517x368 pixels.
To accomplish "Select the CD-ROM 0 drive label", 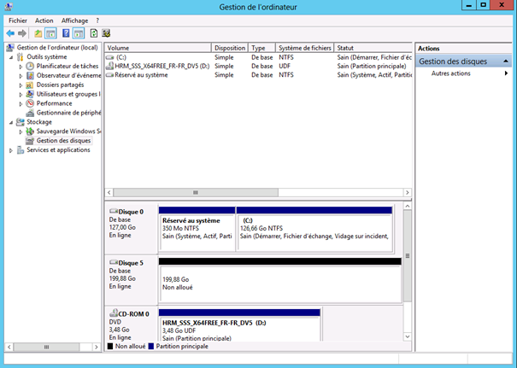I will click(x=131, y=314).
